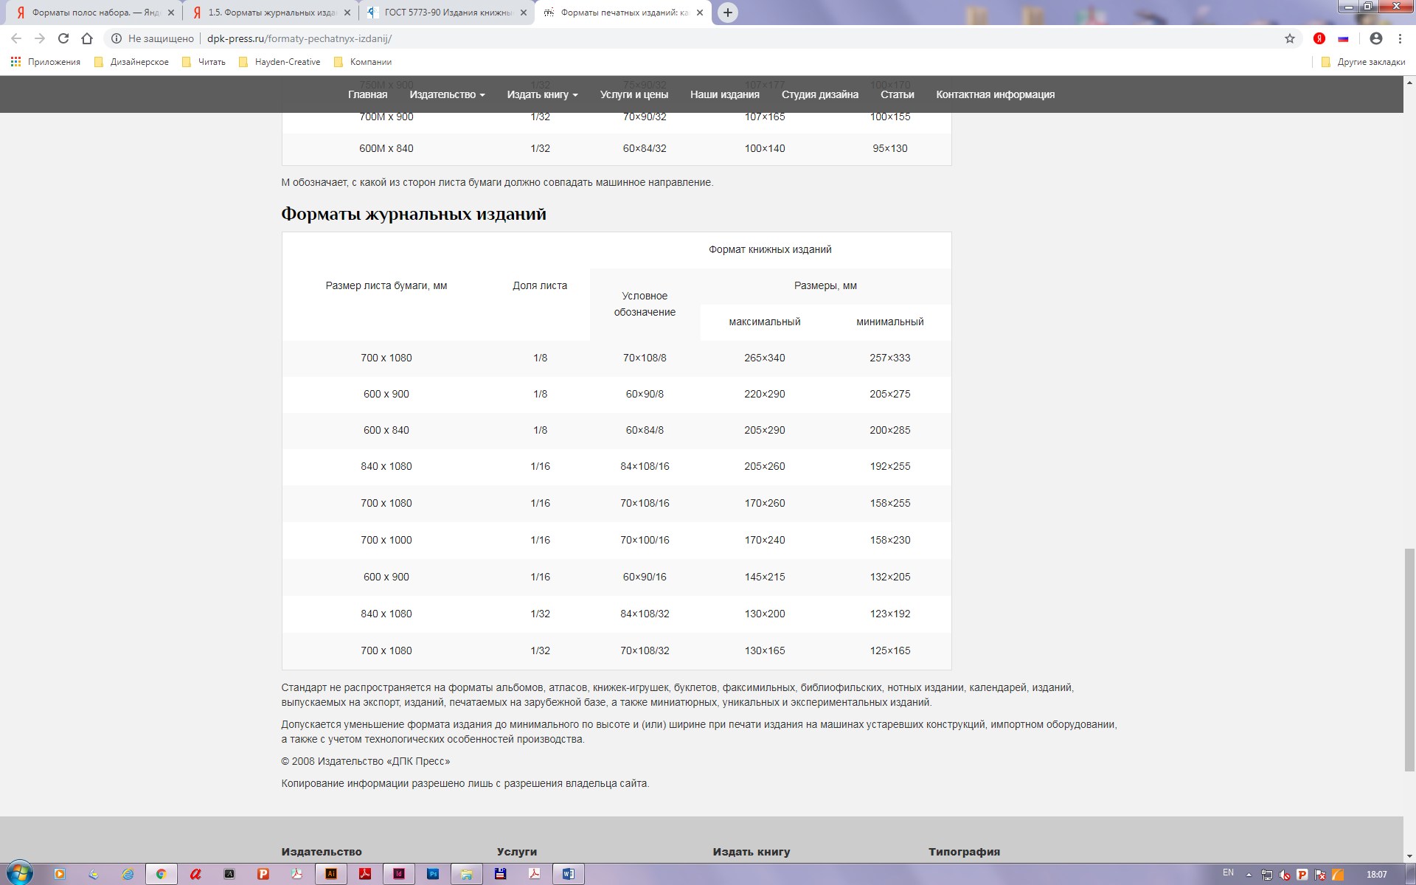The image size is (1416, 885).
Task: Open a new browser tab
Action: (x=727, y=13)
